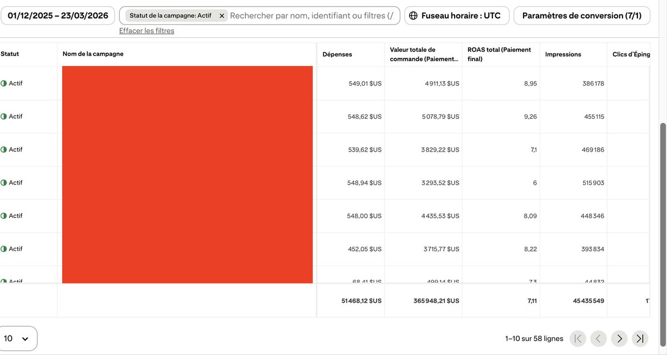Click the campaign search input field
Viewport: 667px width, 355px height.
(312, 16)
